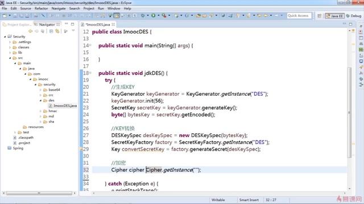Viewport: 364px width, 204px height.
Task: Toggle Link with Editor in Navigator
Action: point(57,31)
